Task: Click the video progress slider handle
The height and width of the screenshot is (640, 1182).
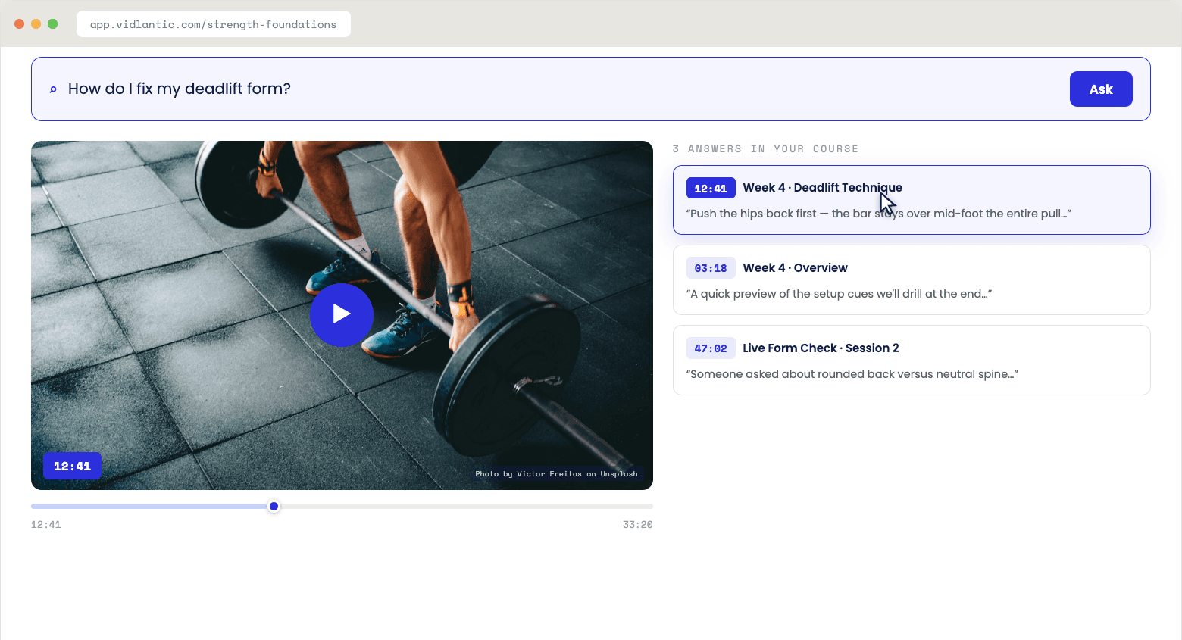Action: (274, 506)
